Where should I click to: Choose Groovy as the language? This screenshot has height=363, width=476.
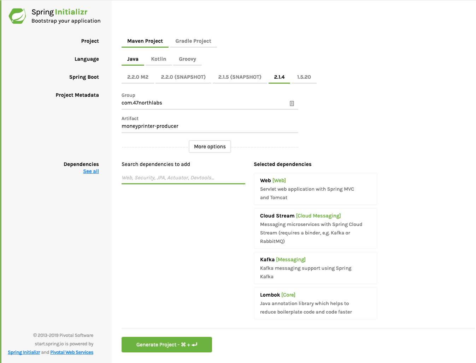point(187,59)
